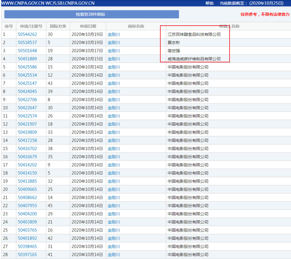Screen dimensions: 291x259
Task: Open registration number 50417258
Action: click(27, 140)
